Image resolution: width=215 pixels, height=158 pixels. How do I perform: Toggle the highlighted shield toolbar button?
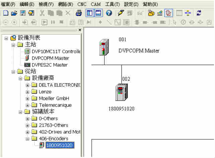(169, 13)
